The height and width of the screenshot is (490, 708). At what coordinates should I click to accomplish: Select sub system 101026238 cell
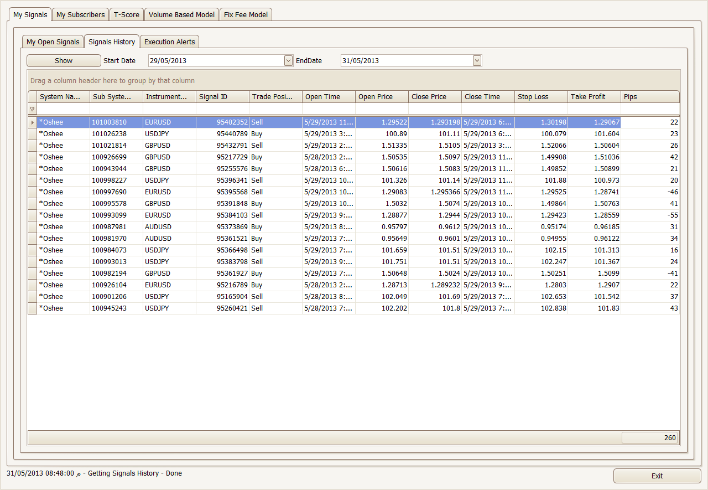[116, 134]
